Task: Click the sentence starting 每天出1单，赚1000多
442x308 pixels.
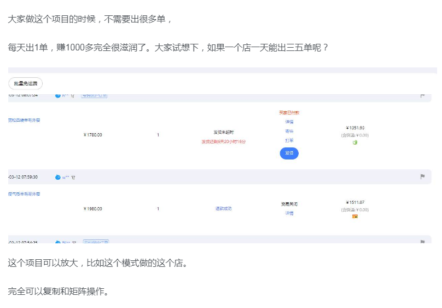Action: [168, 48]
